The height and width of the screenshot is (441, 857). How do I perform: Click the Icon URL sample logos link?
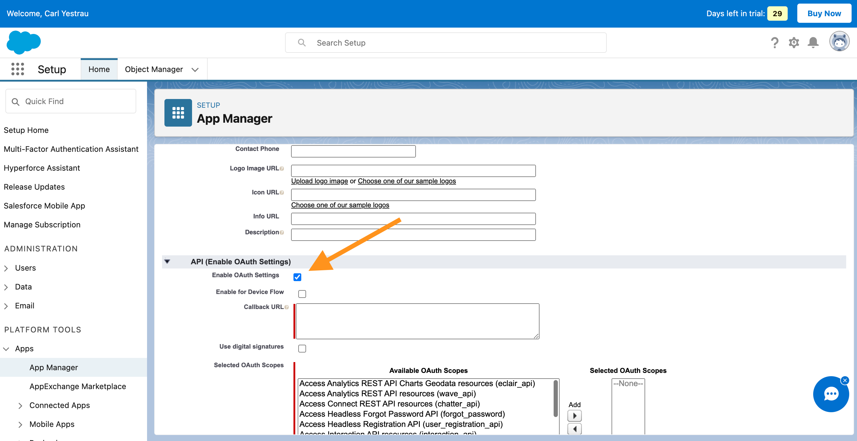tap(340, 205)
